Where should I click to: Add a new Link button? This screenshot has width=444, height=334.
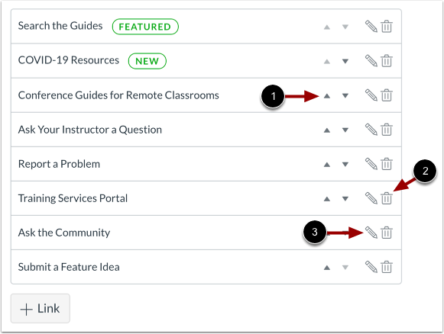(41, 308)
